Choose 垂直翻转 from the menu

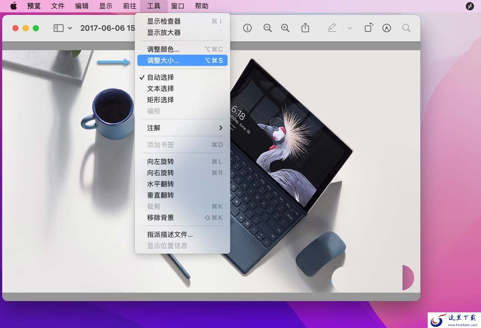(182, 195)
